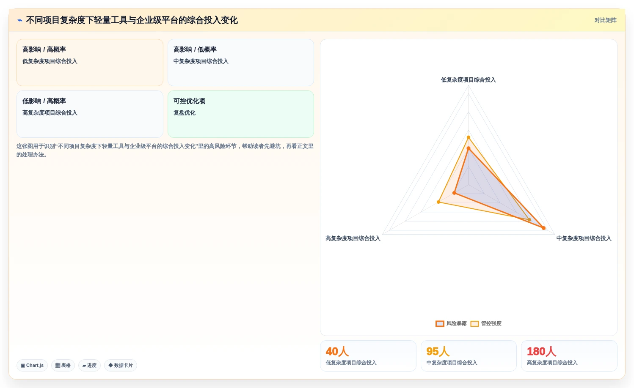Click the 数据卡片 tag chip

[121, 365]
